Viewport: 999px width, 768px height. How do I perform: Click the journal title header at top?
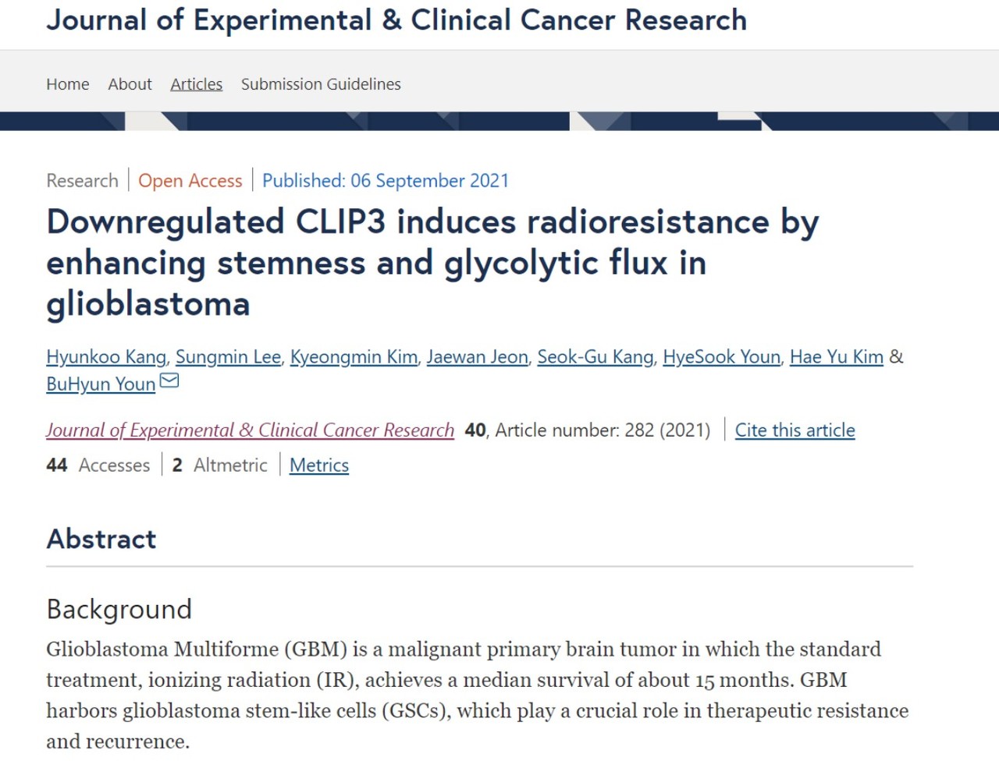396,20
